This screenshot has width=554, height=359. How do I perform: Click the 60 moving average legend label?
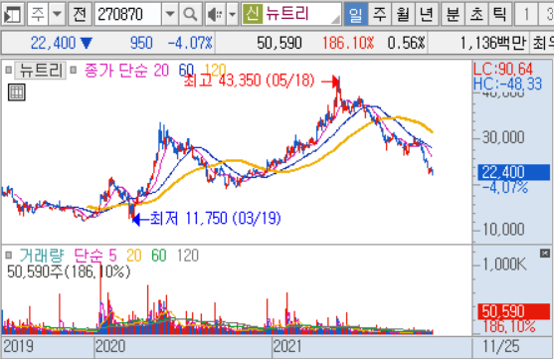186,70
